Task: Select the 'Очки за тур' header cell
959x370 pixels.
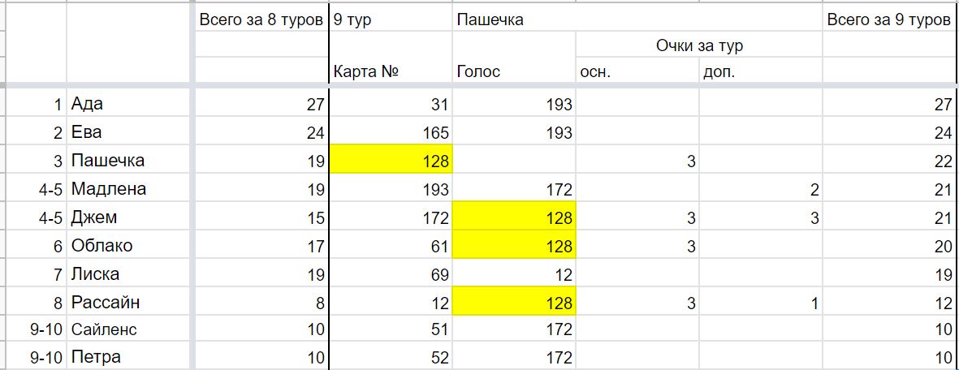Action: (699, 45)
